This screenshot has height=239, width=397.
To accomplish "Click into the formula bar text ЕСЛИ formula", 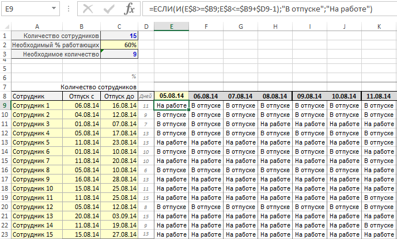I will pos(259,9).
